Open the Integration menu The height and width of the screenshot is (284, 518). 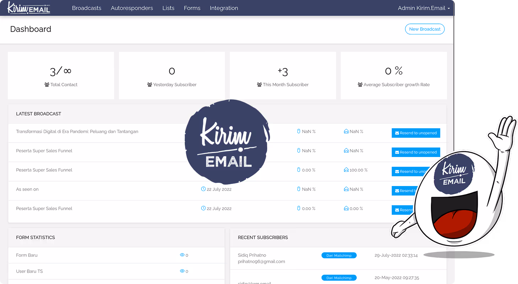pos(224,8)
